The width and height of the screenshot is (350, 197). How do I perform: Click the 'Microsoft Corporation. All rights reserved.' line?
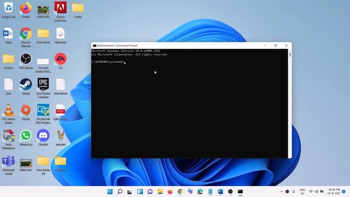(x=130, y=55)
